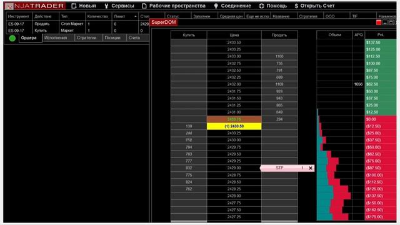The width and height of the screenshot is (400, 225).
Task: Sort orders by the Количество column
Action: 98,16
